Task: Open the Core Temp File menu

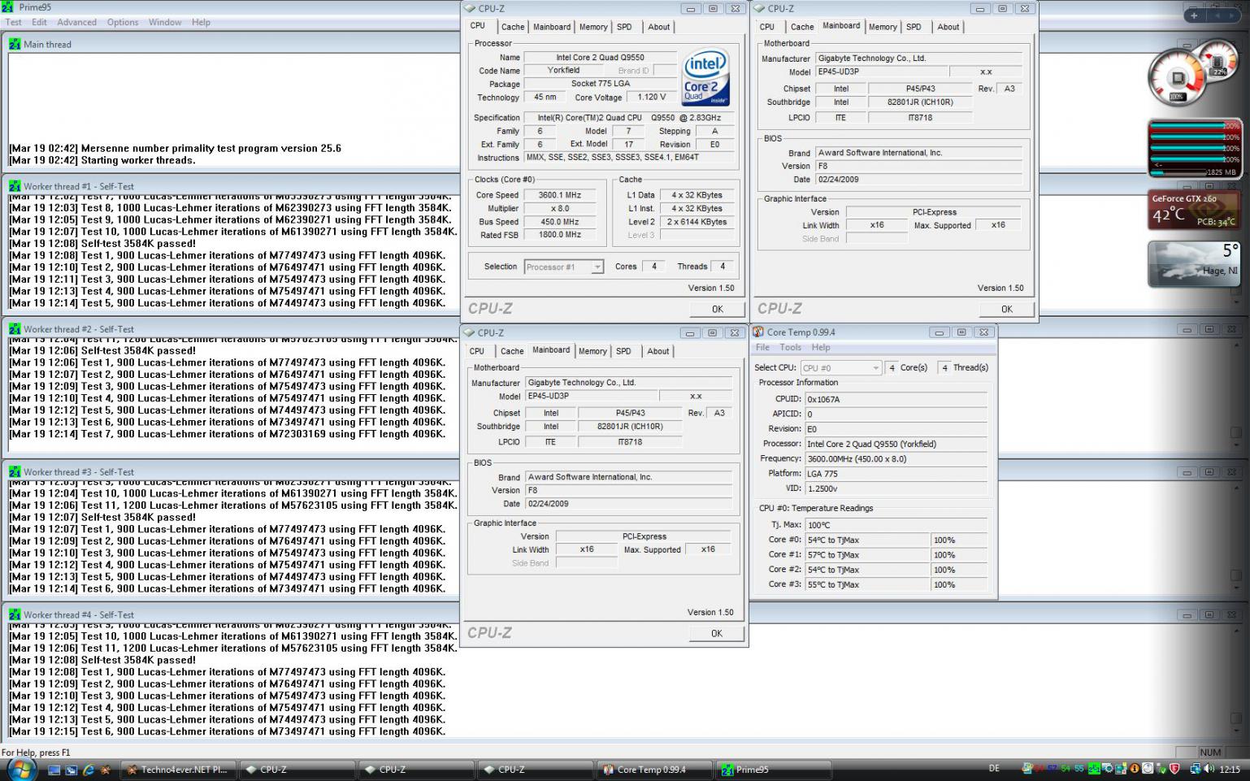Action: (762, 347)
